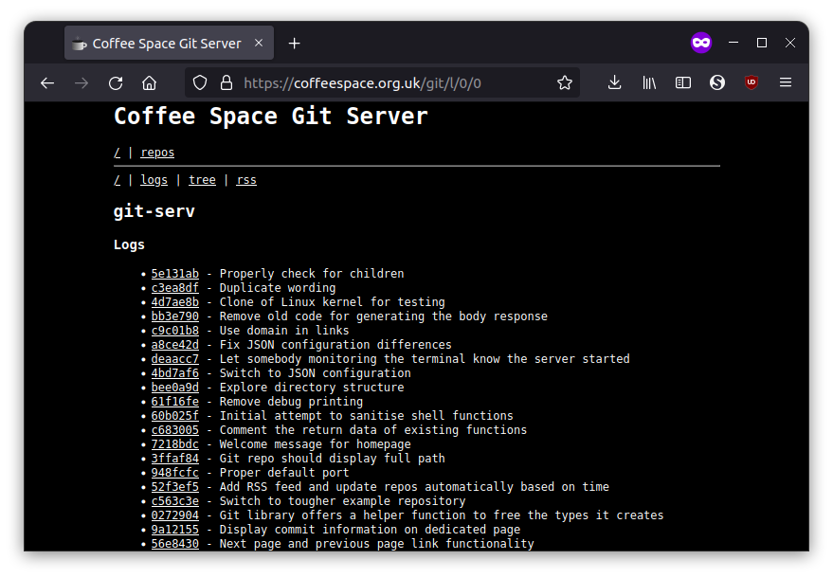The image size is (833, 578).
Task: Toggle the sidebar view icon
Action: point(683,82)
